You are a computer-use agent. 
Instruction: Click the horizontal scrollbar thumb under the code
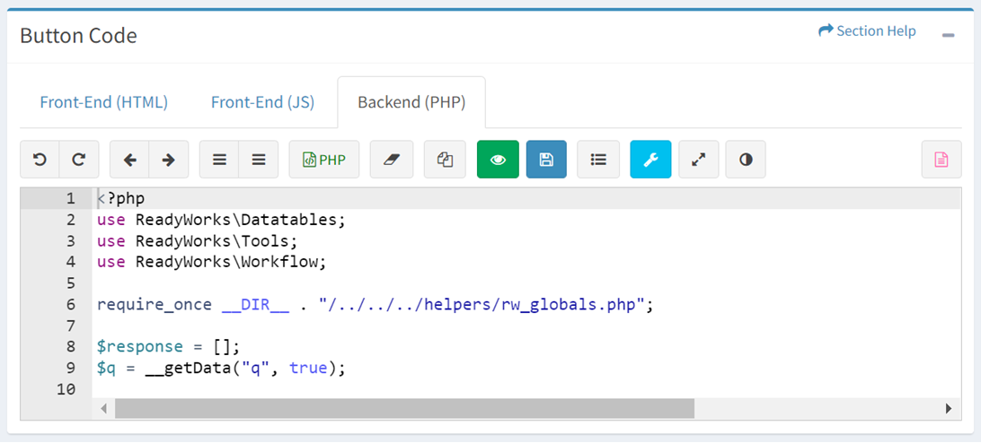click(404, 408)
